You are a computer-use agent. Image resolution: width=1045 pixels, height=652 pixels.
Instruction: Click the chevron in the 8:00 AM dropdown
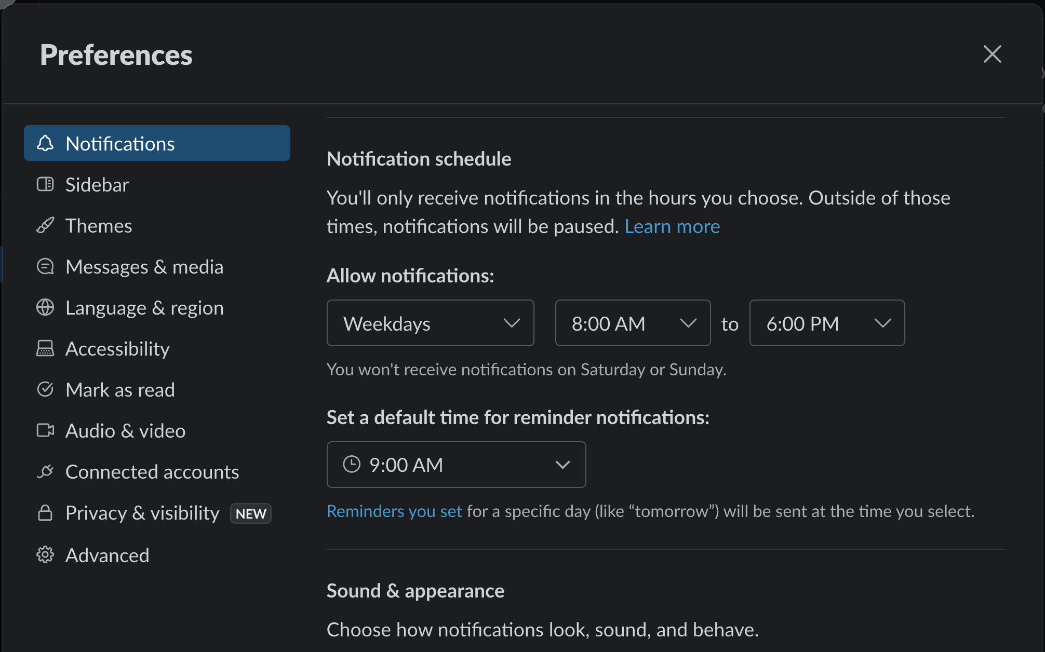(x=688, y=323)
